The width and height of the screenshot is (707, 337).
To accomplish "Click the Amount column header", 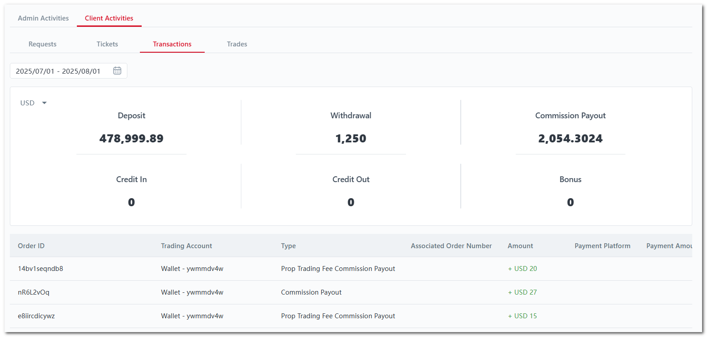I will [520, 246].
